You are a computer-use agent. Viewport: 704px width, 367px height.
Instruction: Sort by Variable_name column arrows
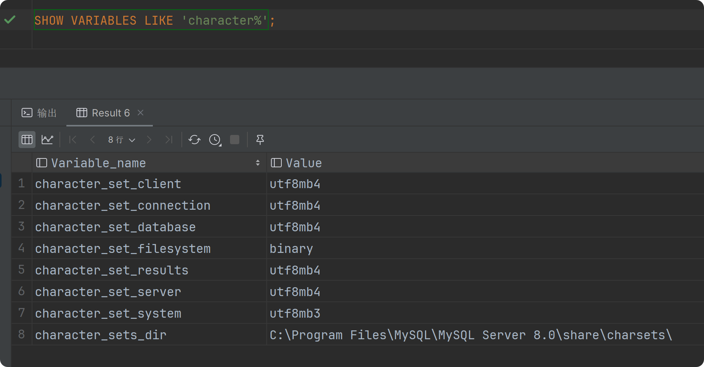coord(257,163)
